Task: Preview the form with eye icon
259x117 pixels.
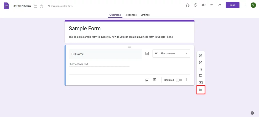Action: pos(204,5)
